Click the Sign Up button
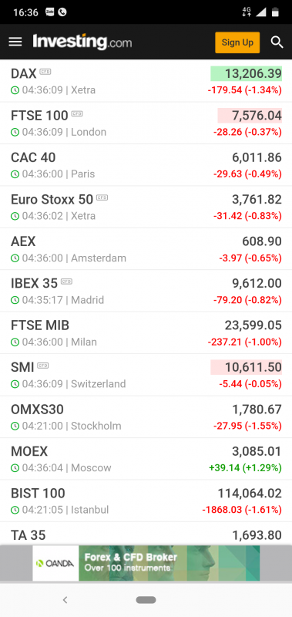This screenshot has height=617, width=292. (237, 42)
